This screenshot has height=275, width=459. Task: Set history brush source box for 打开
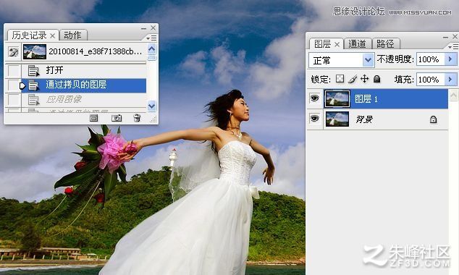[x=14, y=70]
